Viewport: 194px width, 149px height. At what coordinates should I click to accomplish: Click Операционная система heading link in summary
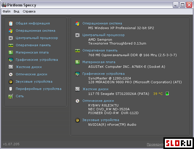[x=102, y=23]
